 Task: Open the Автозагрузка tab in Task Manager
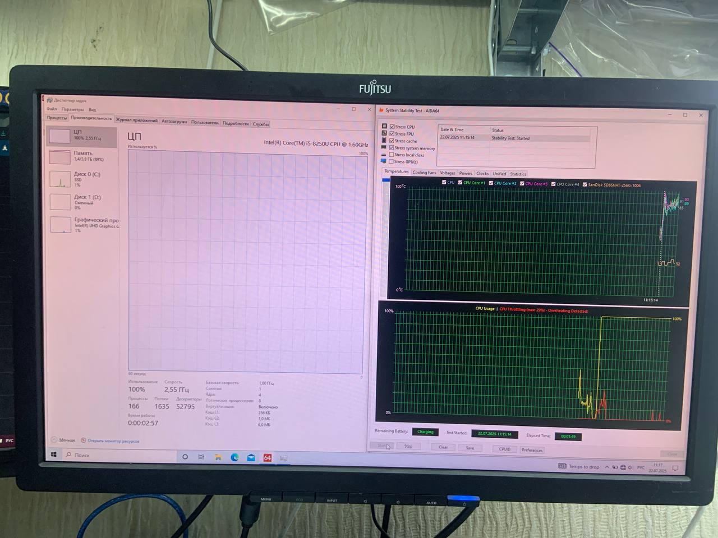coord(174,121)
